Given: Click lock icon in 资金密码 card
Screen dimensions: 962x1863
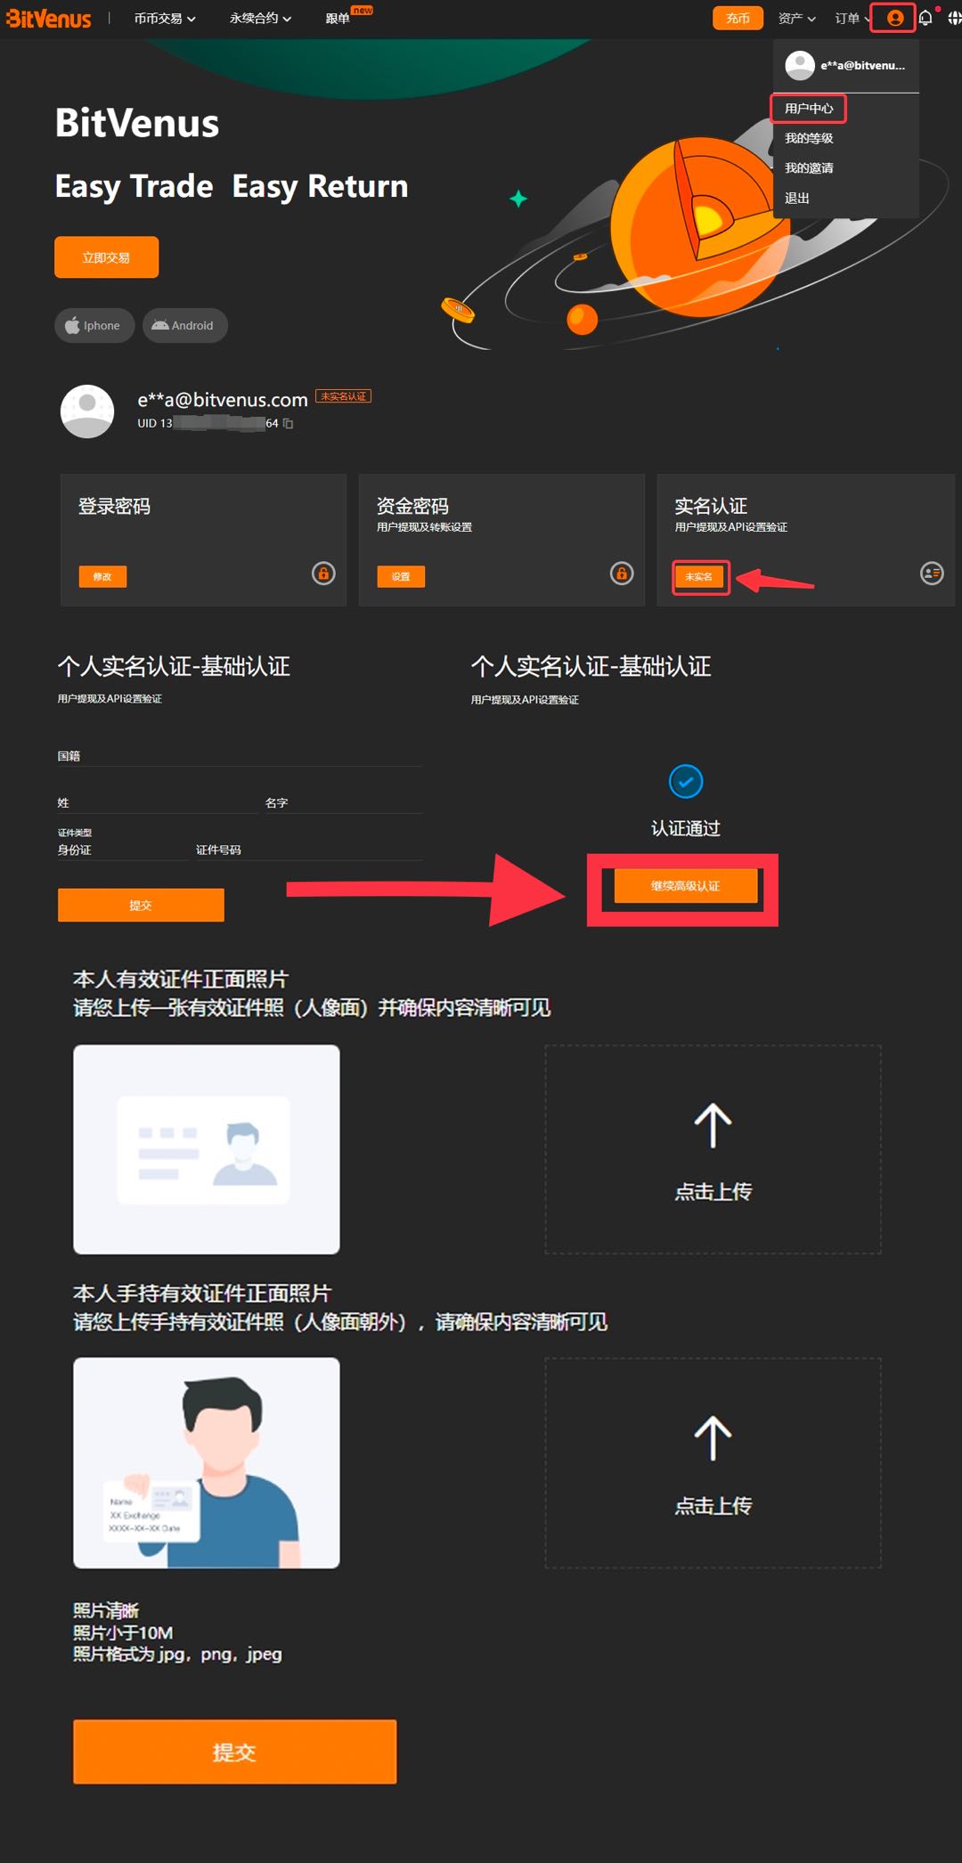Looking at the screenshot, I should click(x=622, y=574).
